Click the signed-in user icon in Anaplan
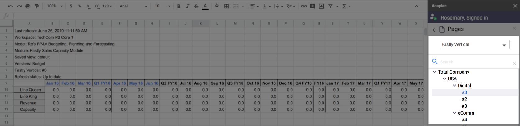 tap(433, 18)
